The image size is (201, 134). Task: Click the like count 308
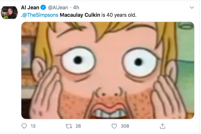(125, 126)
